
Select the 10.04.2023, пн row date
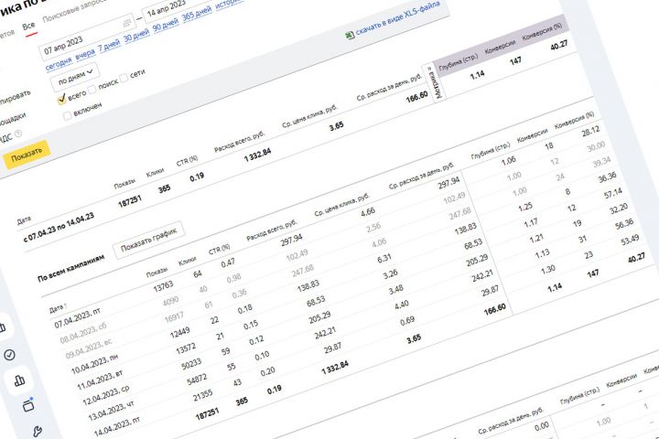[x=94, y=364]
